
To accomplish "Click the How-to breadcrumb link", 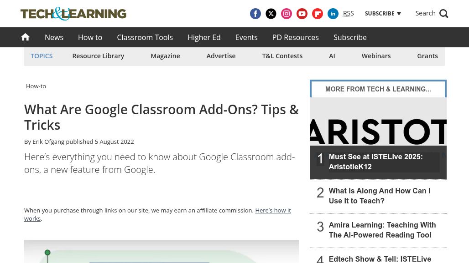I will point(36,86).
